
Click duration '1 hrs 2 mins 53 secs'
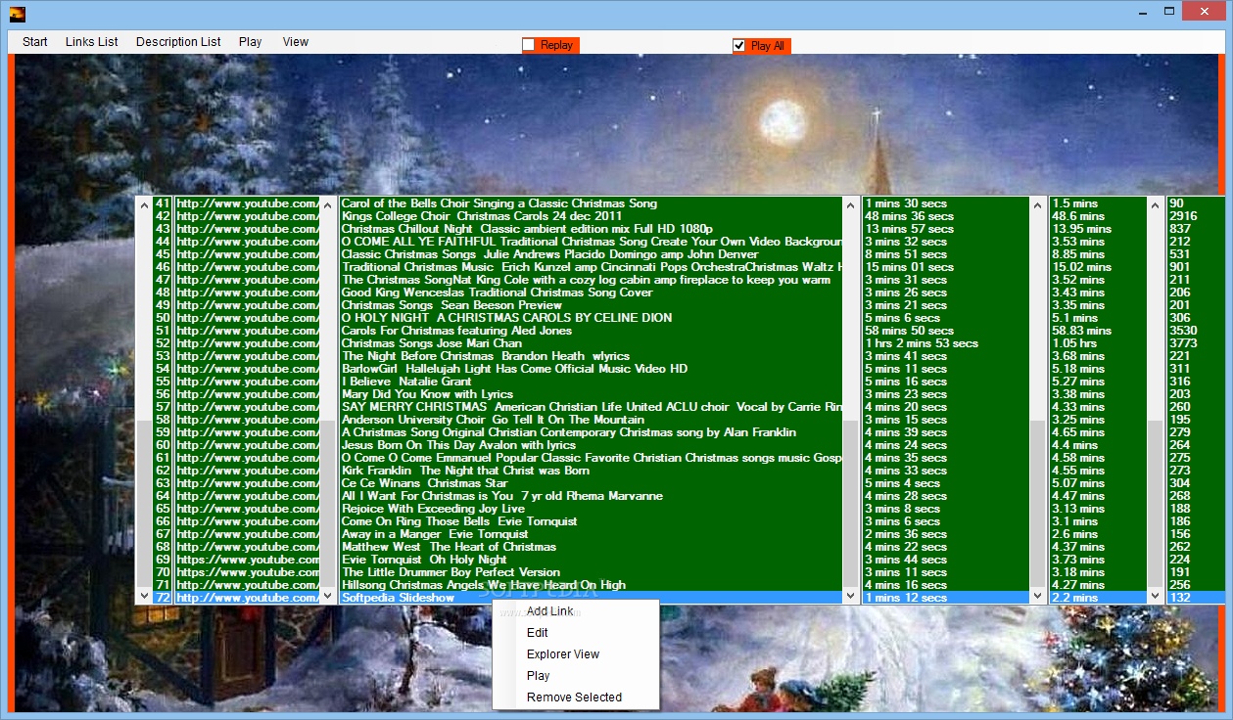pos(922,343)
